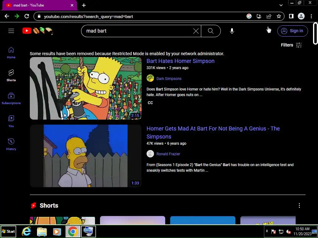
Task: Open the computer keyboard taskbar app
Action: (x=89, y=231)
